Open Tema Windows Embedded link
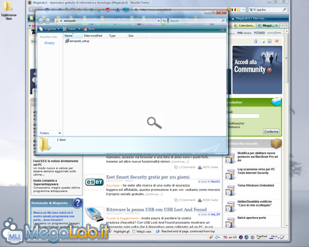Screen dimensions: 309x247 click(x=255, y=185)
